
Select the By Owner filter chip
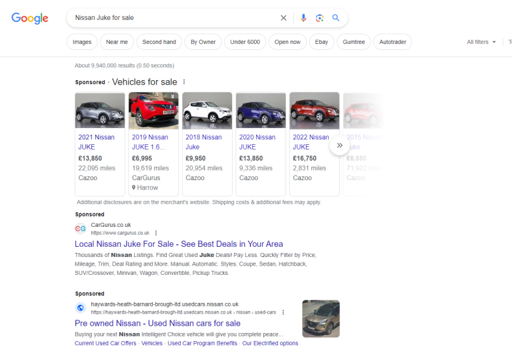(x=203, y=42)
